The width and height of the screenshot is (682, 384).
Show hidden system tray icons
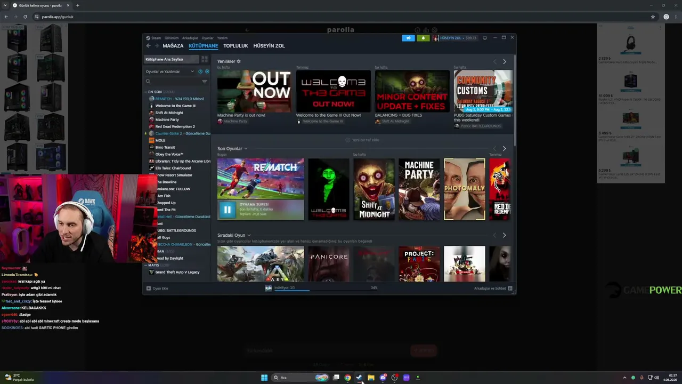point(624,378)
